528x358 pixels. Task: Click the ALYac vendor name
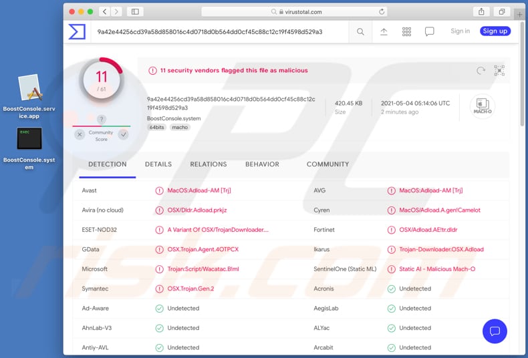tap(321, 328)
